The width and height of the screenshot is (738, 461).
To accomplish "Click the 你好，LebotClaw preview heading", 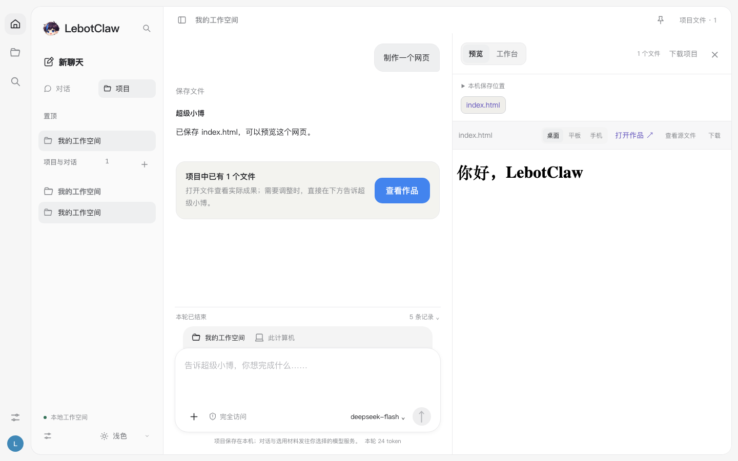I will coord(520,173).
